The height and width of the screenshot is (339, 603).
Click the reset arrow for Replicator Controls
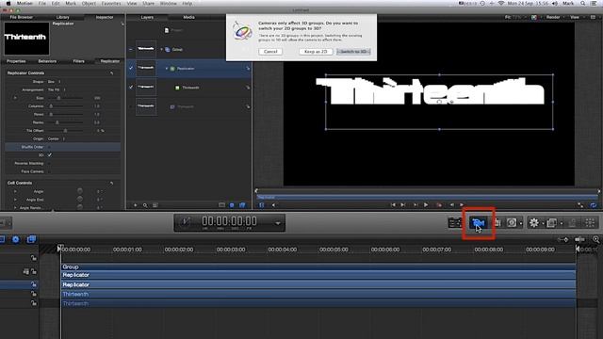tap(111, 73)
